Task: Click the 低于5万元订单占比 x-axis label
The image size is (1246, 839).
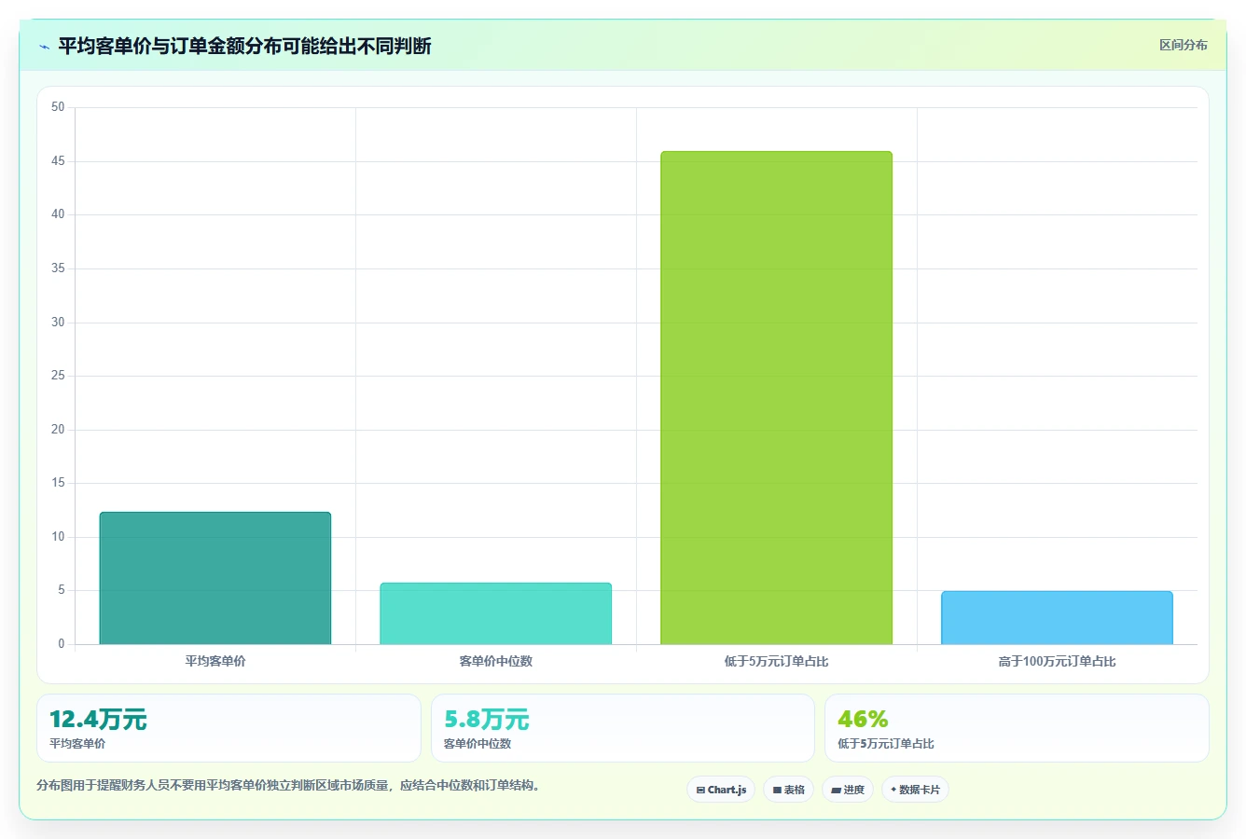Action: pyautogui.click(x=777, y=661)
